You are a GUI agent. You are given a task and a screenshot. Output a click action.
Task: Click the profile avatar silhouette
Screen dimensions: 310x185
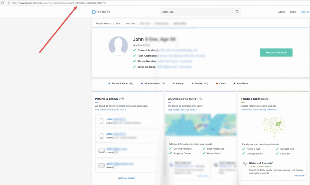click(x=118, y=46)
